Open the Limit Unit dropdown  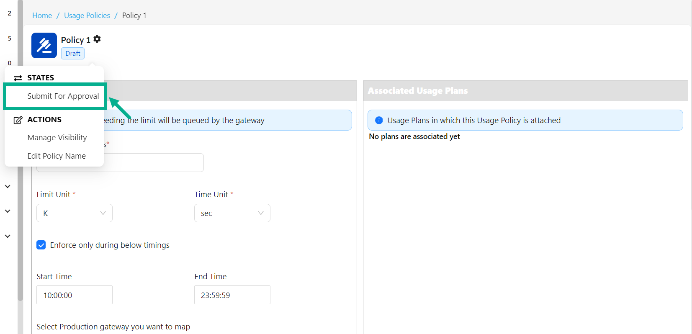click(74, 213)
